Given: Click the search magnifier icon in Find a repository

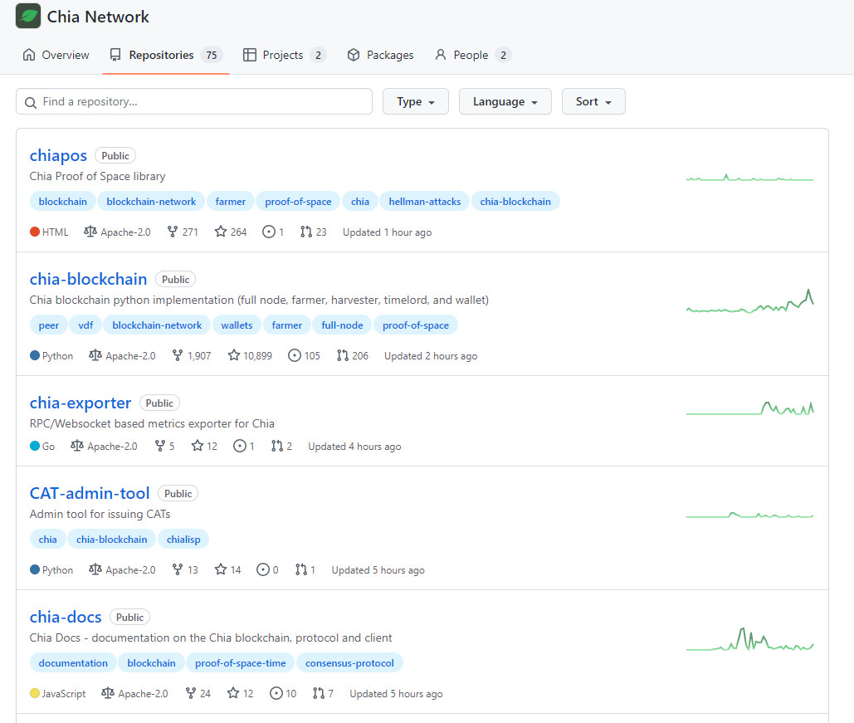Looking at the screenshot, I should point(31,102).
